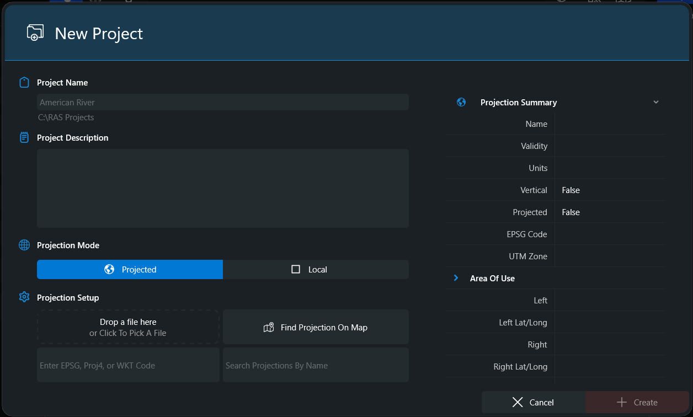693x417 pixels.
Task: Click the square checkbox icon beside Local
Action: 296,269
